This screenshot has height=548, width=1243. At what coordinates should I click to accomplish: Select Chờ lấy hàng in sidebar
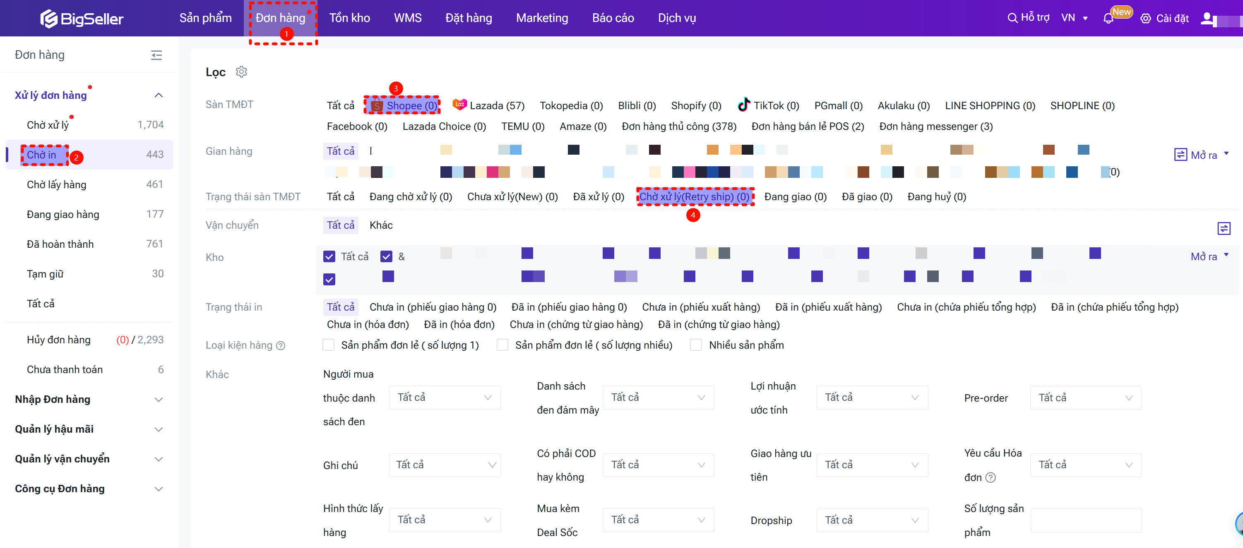pos(56,184)
